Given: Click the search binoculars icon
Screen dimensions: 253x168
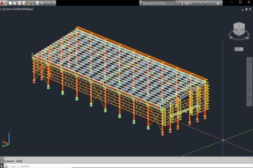Looking at the screenshot, I should pyautogui.click(x=177, y=3).
